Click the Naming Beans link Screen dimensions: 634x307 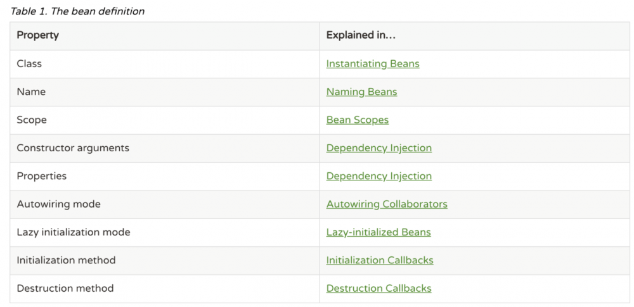click(361, 92)
